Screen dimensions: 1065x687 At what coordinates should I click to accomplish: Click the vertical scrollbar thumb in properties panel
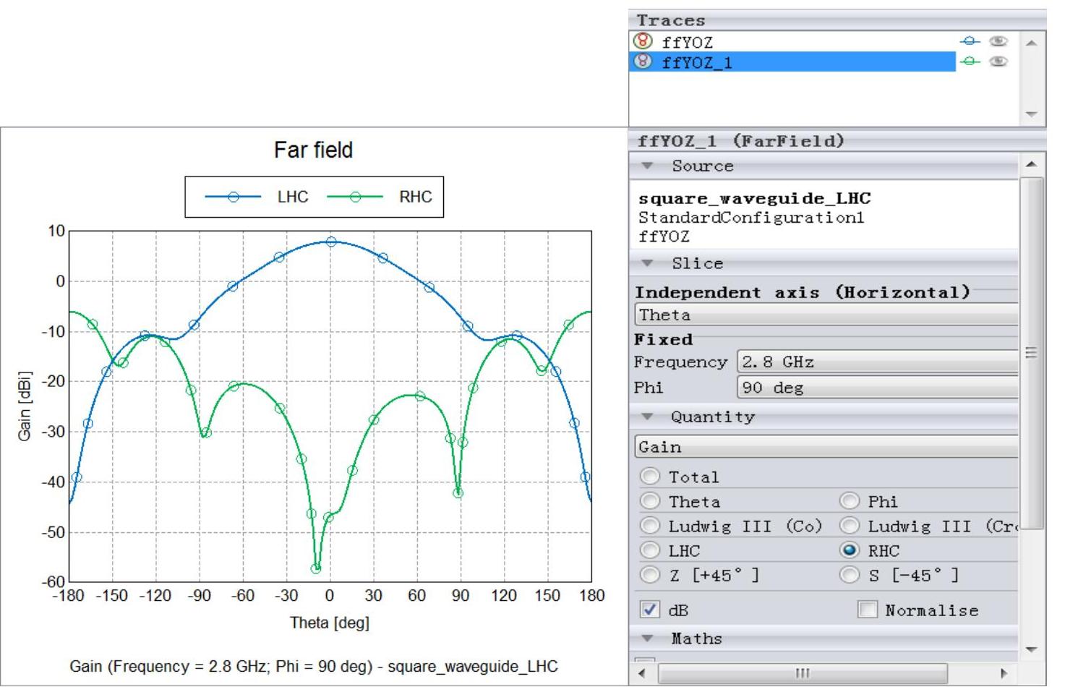click(1032, 353)
